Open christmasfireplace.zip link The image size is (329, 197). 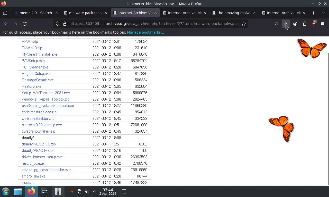(39, 112)
